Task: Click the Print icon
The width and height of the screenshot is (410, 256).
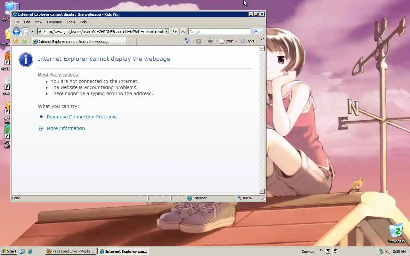Action: [211, 41]
